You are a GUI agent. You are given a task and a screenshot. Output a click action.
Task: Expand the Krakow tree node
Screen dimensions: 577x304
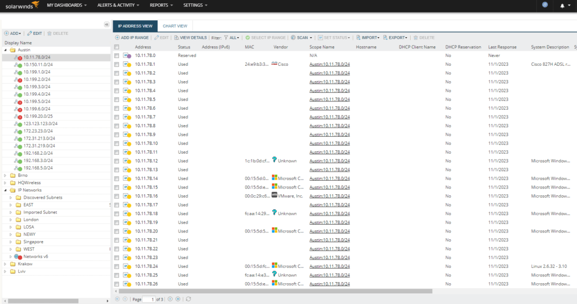click(x=5, y=264)
